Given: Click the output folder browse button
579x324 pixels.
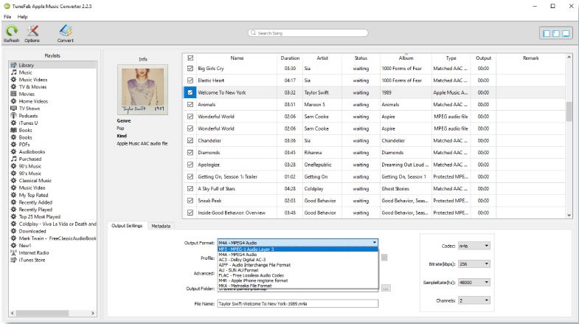Looking at the screenshot, I should pyautogui.click(x=386, y=288).
